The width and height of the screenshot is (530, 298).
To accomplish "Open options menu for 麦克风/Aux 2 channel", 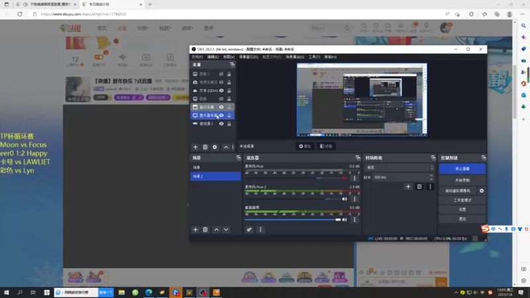I will tap(354, 199).
